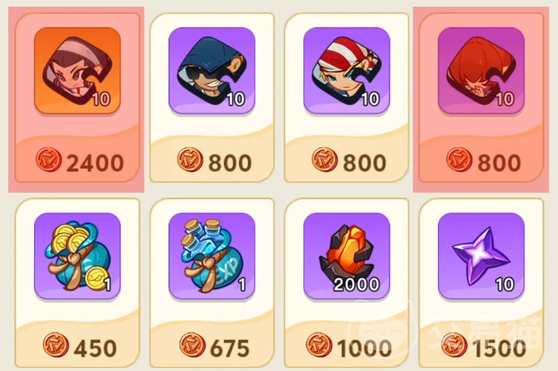
Task: Tap the 2000 quantity label on ore
Action: pos(356,284)
